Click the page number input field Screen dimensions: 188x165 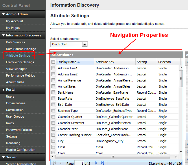[79, 163]
